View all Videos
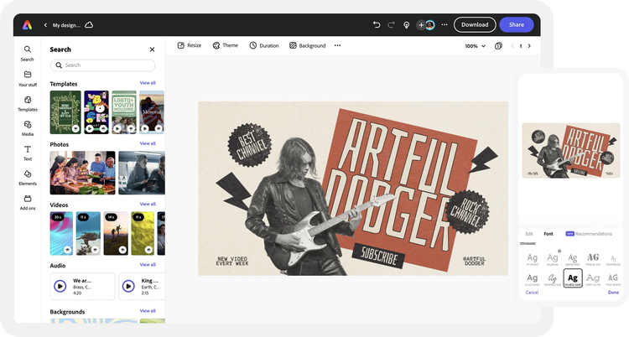 pos(148,204)
